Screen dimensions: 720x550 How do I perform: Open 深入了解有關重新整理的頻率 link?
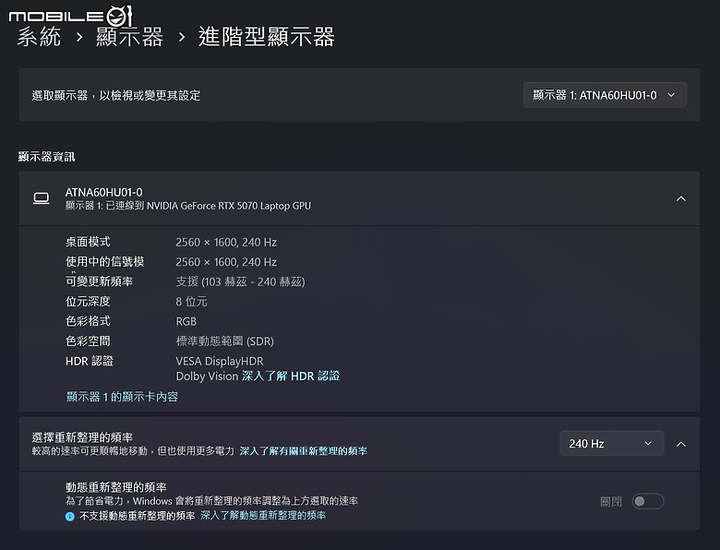pyautogui.click(x=303, y=451)
